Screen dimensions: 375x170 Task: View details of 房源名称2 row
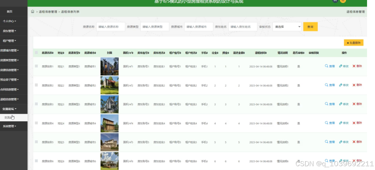click(330, 85)
